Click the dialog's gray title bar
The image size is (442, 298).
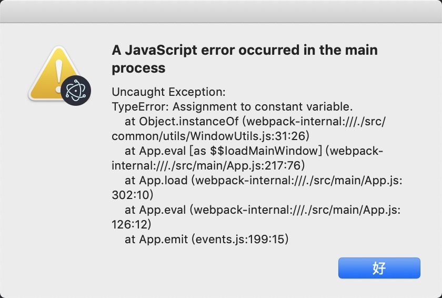[221, 12]
